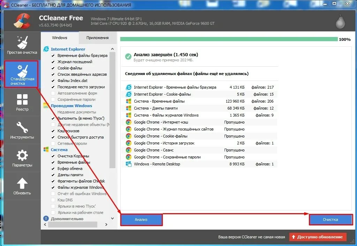Click Chrome icon for История загрузок row
This screenshot has height=246, width=357.
point(129,143)
